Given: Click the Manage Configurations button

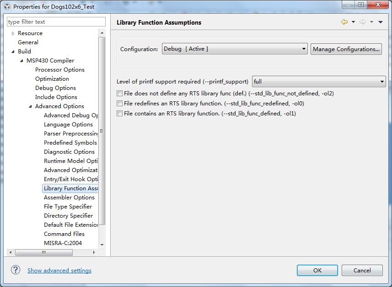Looking at the screenshot, I should (x=346, y=49).
